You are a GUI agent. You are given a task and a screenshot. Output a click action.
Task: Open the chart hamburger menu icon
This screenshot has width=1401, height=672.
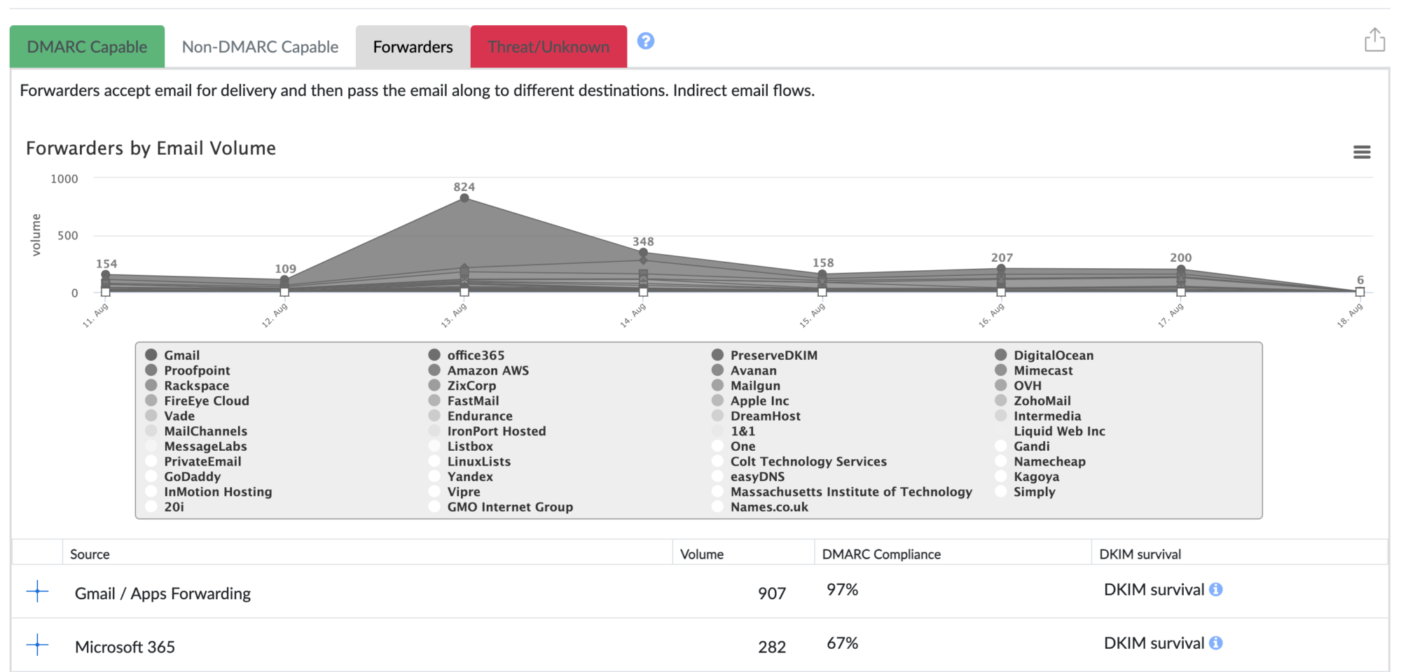1361,152
